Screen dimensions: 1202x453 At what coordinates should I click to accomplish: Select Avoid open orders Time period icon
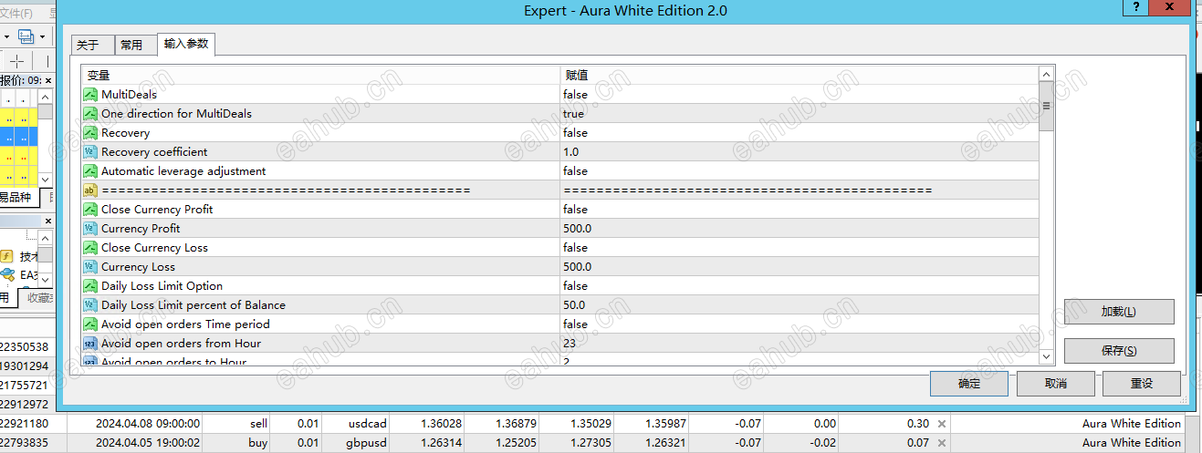pos(90,324)
